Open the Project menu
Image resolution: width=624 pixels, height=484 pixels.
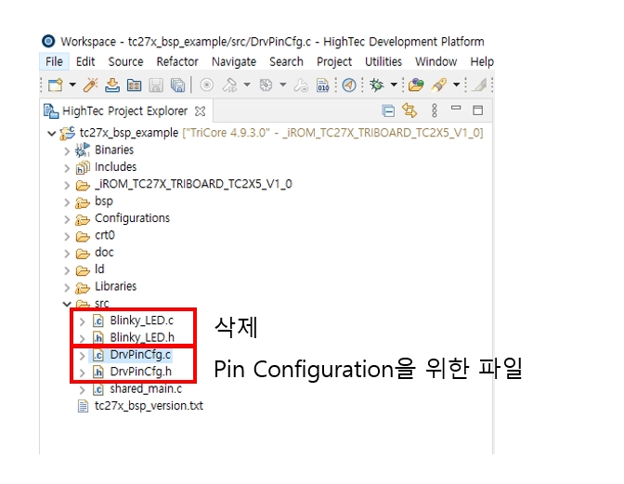(334, 61)
